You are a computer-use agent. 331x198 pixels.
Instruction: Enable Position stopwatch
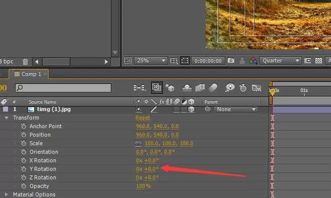click(24, 135)
